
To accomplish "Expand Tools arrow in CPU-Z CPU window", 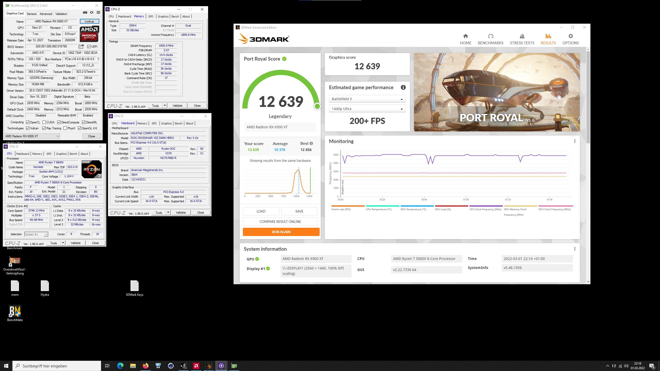I will coord(63,243).
